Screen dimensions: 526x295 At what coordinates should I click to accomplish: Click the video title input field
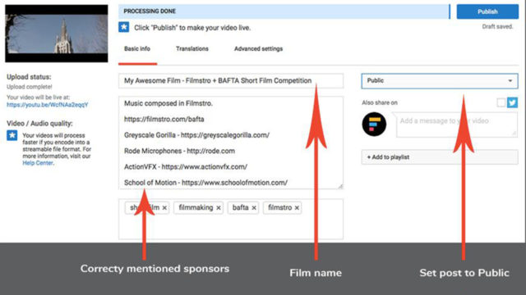(231, 81)
